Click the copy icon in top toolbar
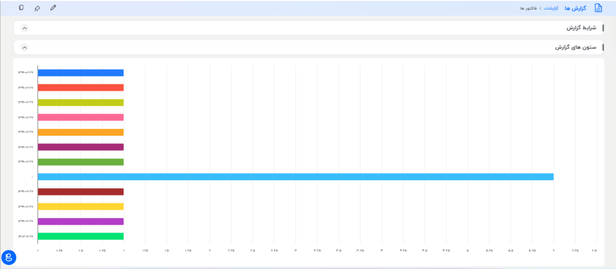This screenshot has height=269, width=616. click(21, 8)
